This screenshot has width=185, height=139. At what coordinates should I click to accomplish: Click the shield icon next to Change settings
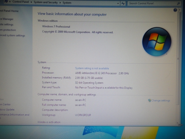(x=149, y=100)
